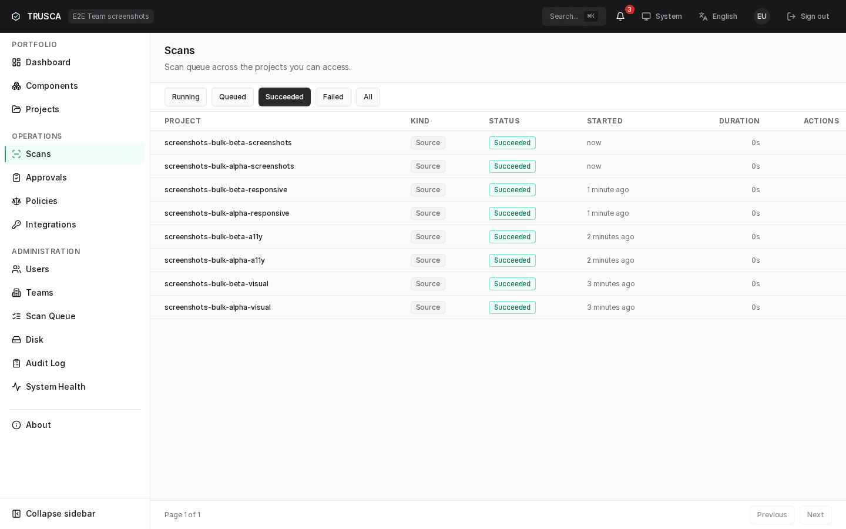846x529 pixels.
Task: Click screenshots-bulk-alpha-a11y project name
Action: coord(214,260)
